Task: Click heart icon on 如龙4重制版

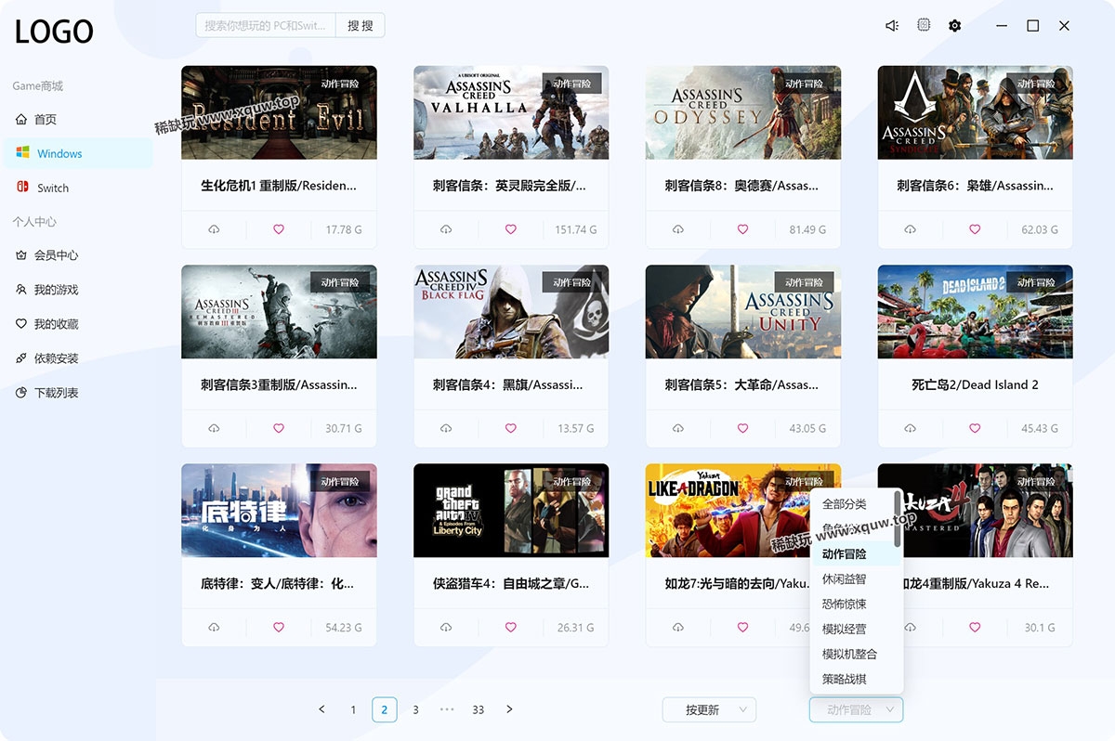Action: click(976, 628)
